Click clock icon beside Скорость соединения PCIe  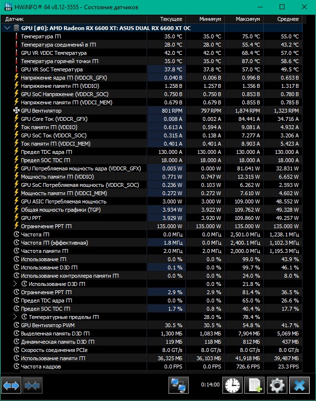click(17, 350)
